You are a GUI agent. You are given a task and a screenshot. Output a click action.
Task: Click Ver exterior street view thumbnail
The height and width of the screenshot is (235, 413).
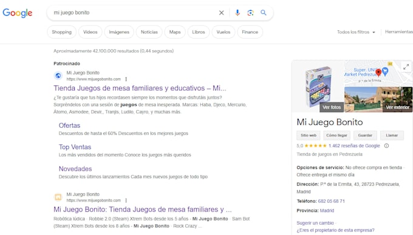pyautogui.click(x=397, y=107)
